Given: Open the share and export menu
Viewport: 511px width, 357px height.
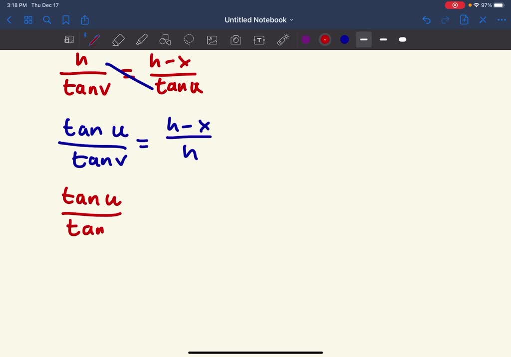Looking at the screenshot, I should pyautogui.click(x=85, y=20).
